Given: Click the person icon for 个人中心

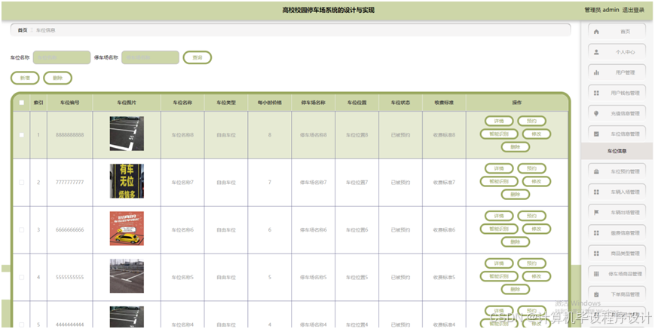Looking at the screenshot, I should pyautogui.click(x=596, y=52).
